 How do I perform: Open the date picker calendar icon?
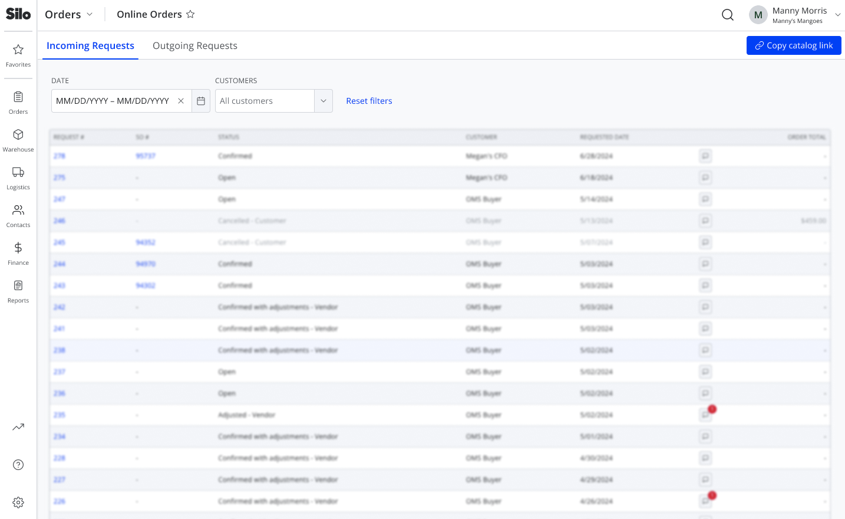click(201, 101)
